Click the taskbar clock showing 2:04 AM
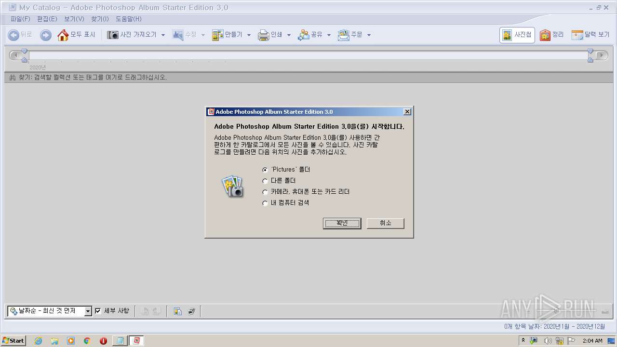 [x=592, y=341]
